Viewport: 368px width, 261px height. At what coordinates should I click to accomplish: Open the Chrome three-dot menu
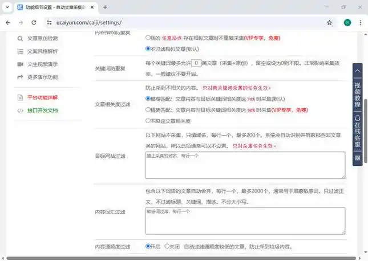tap(360, 23)
